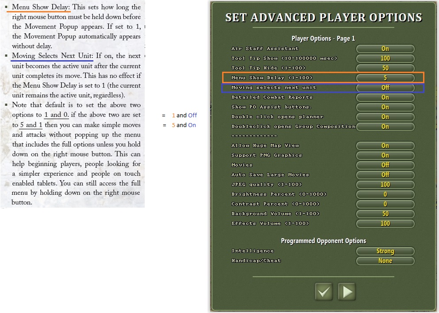Go to next options page arrow
The height and width of the screenshot is (313, 439).
(347, 292)
